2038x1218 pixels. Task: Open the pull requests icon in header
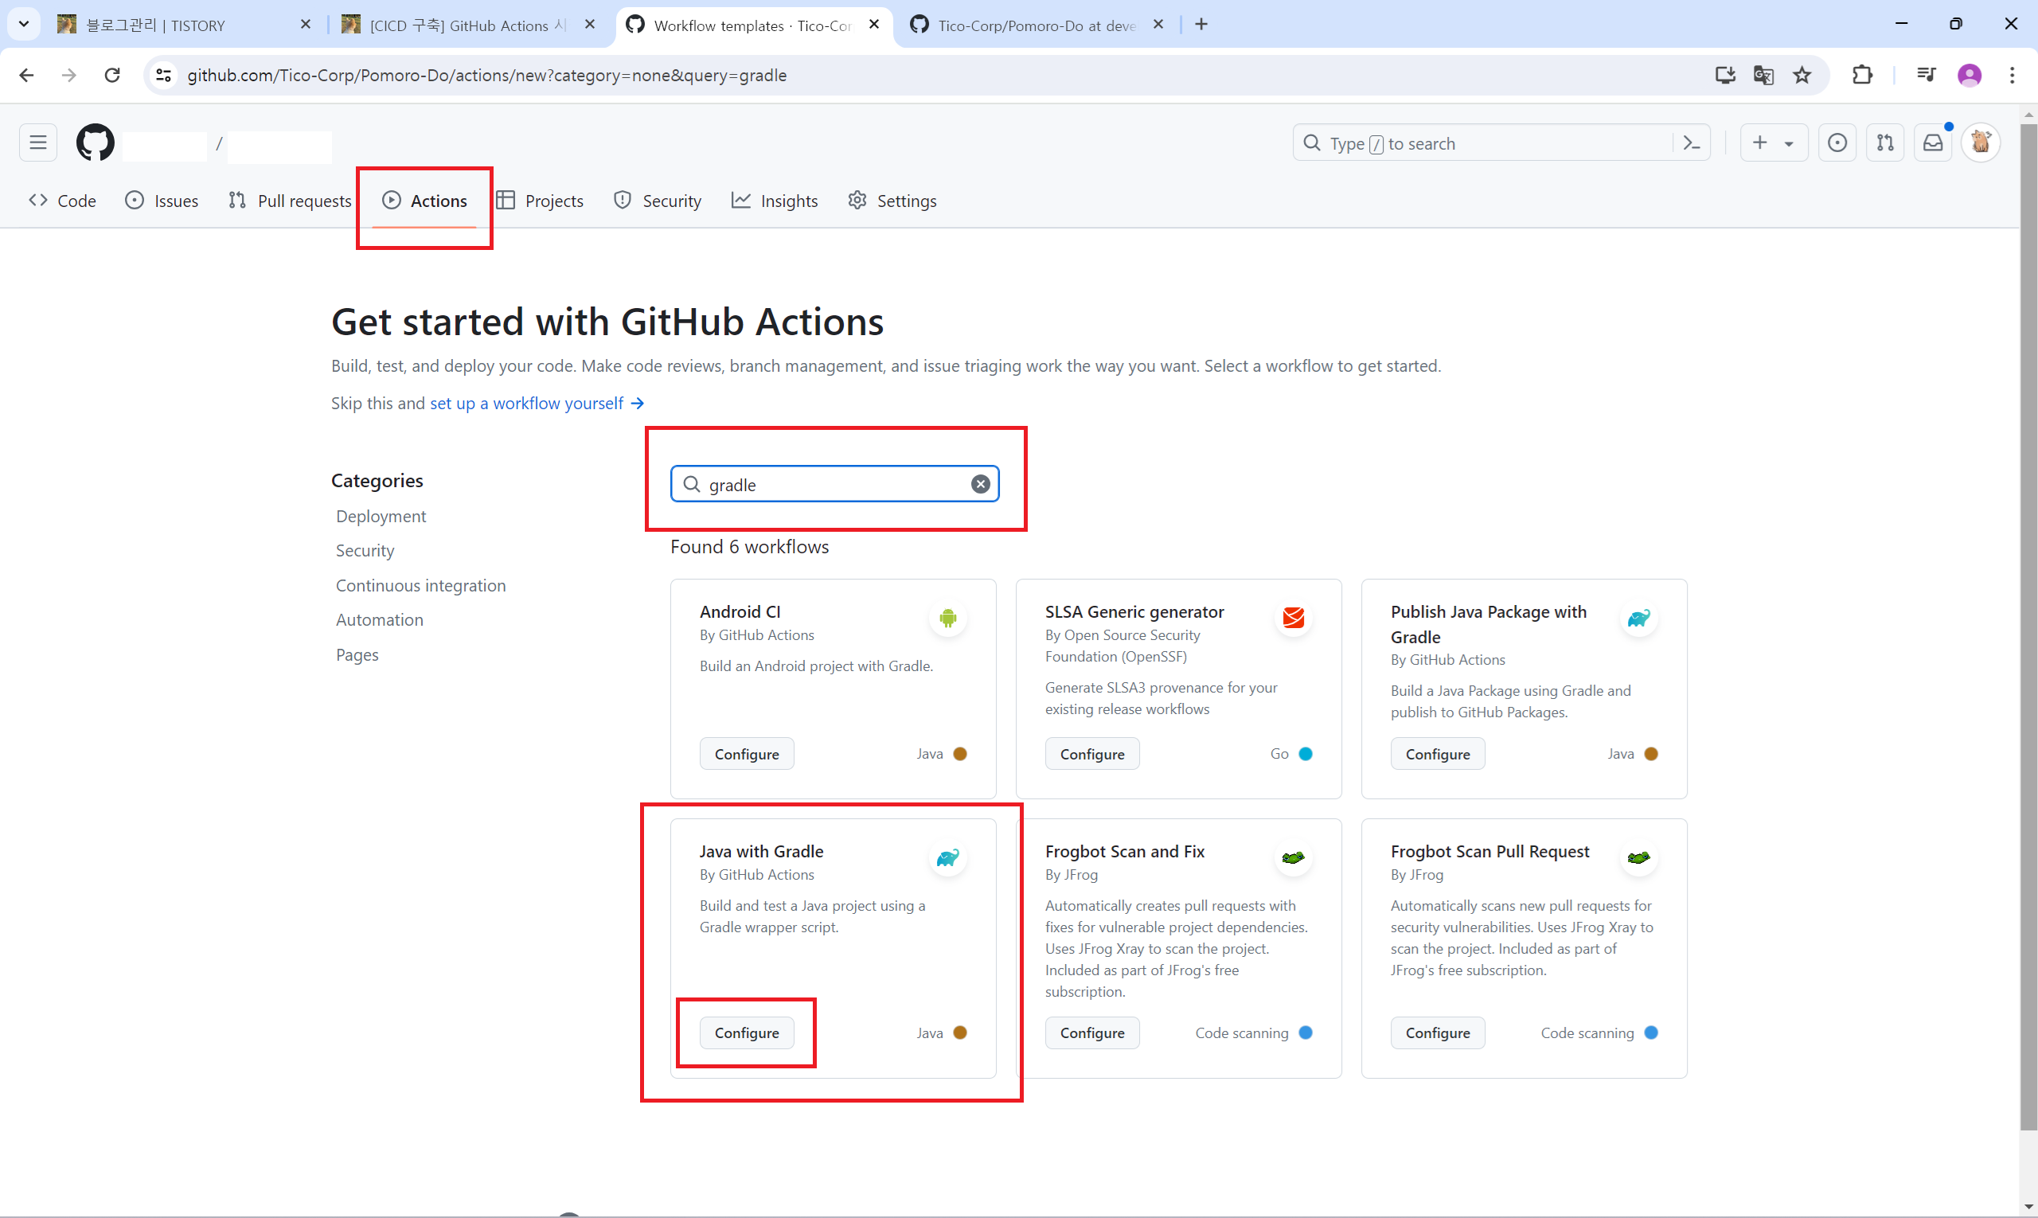[x=1885, y=143]
